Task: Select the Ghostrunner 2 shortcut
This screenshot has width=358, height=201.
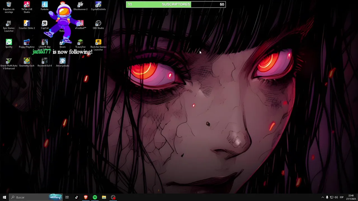Action: pyautogui.click(x=80, y=6)
